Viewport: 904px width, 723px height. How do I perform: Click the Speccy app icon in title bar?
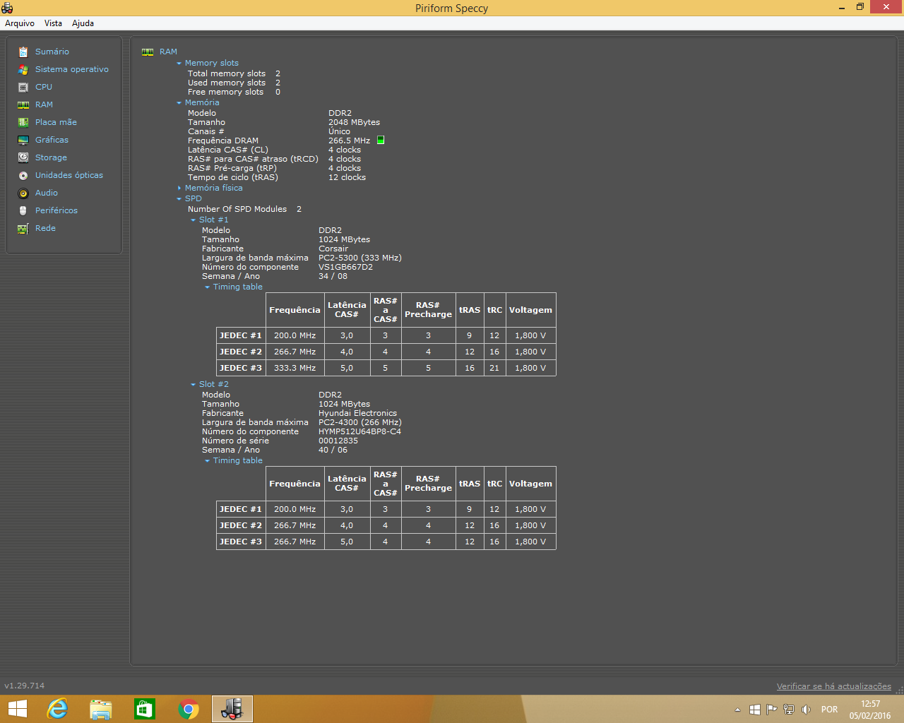point(7,8)
